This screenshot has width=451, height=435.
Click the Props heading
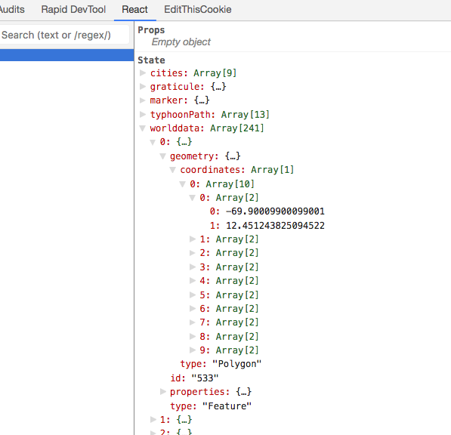151,30
